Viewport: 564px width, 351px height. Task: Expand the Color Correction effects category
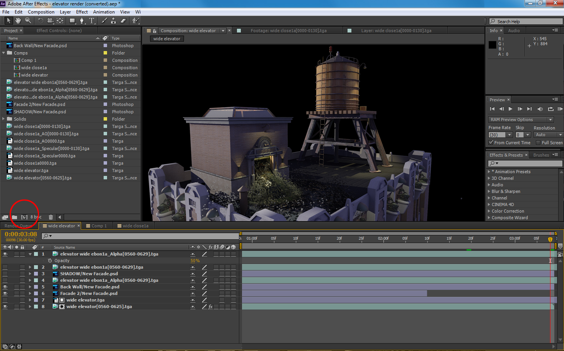[489, 211]
